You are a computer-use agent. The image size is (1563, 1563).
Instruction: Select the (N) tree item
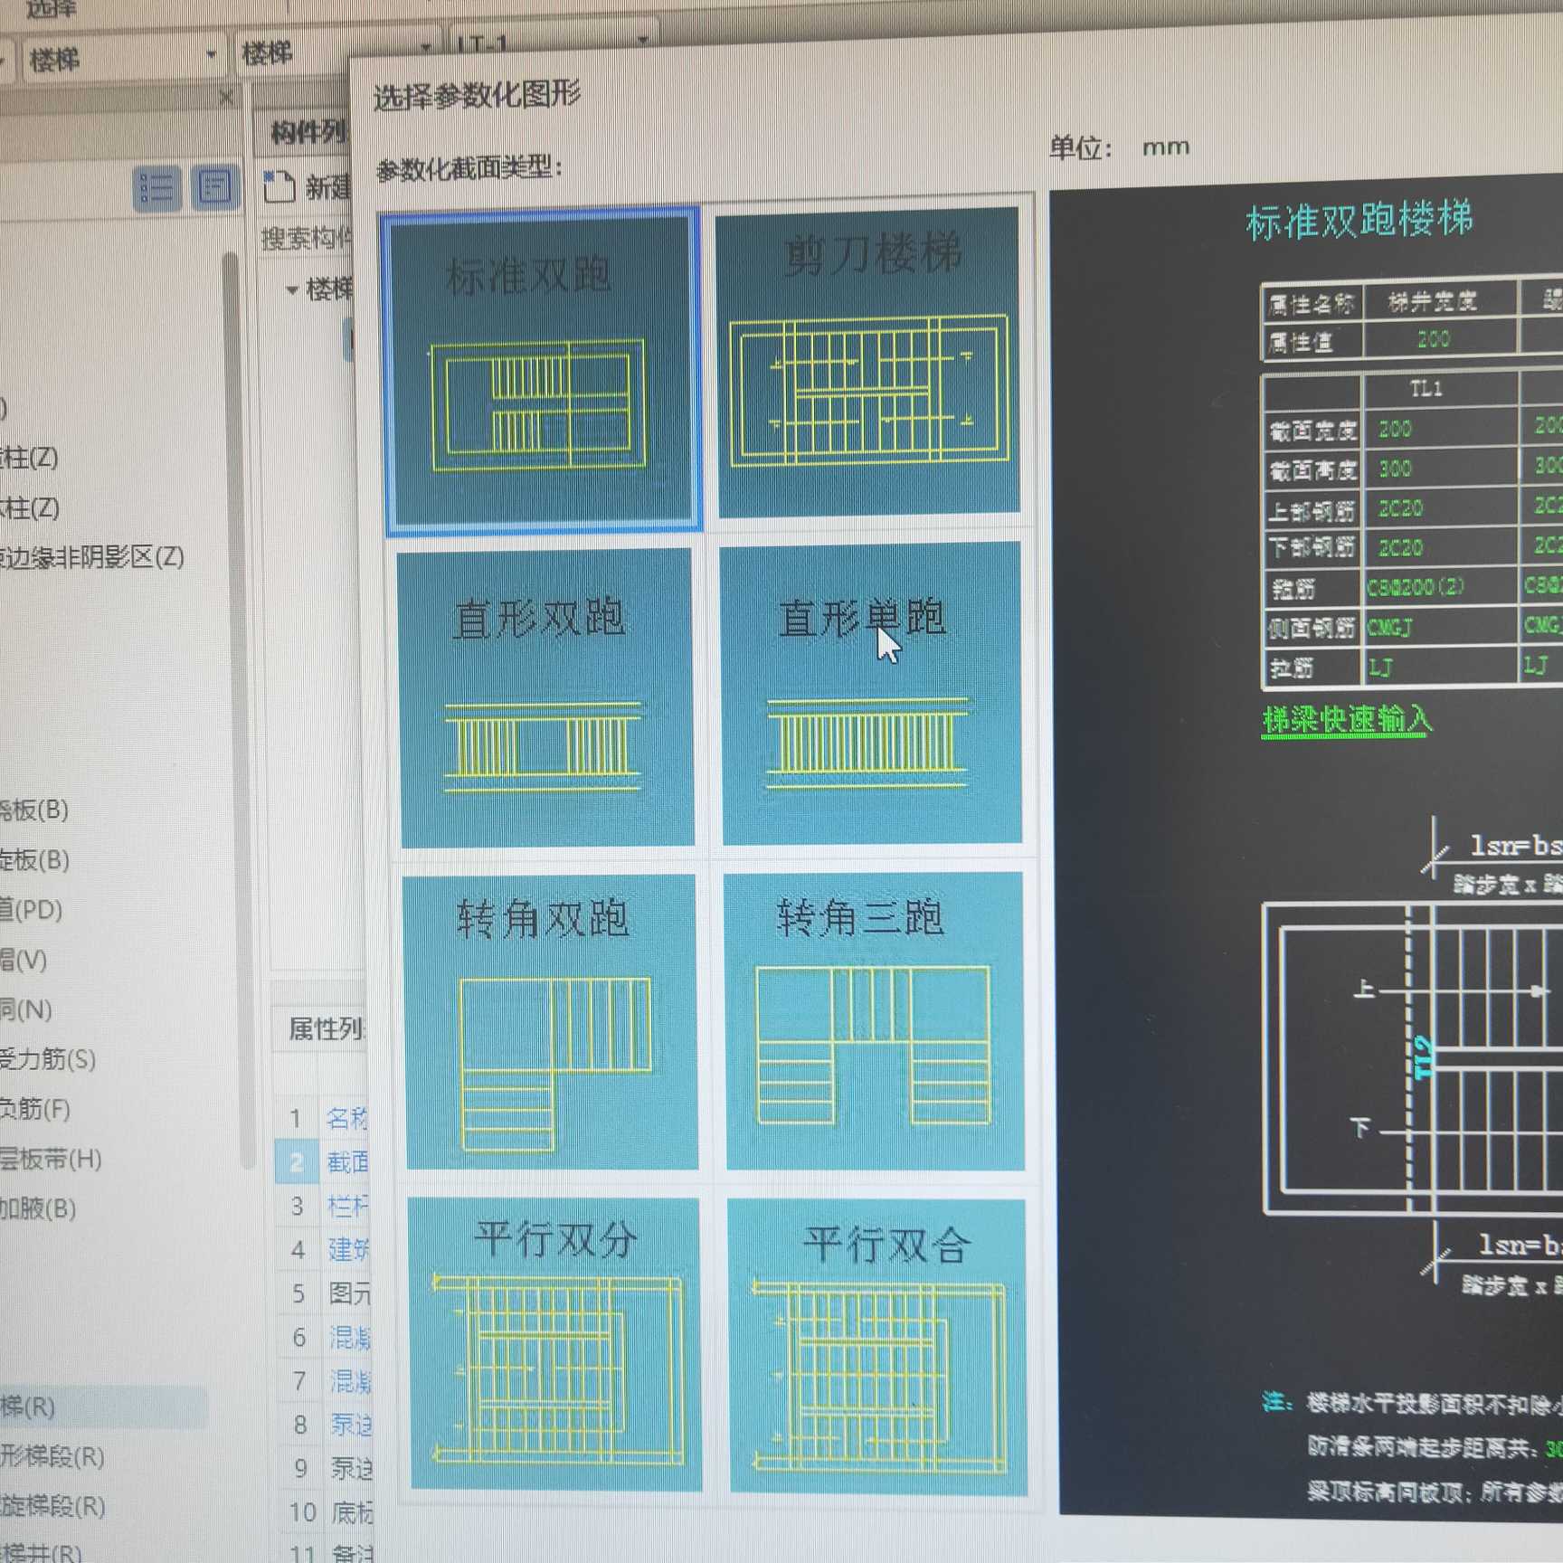click(25, 1009)
